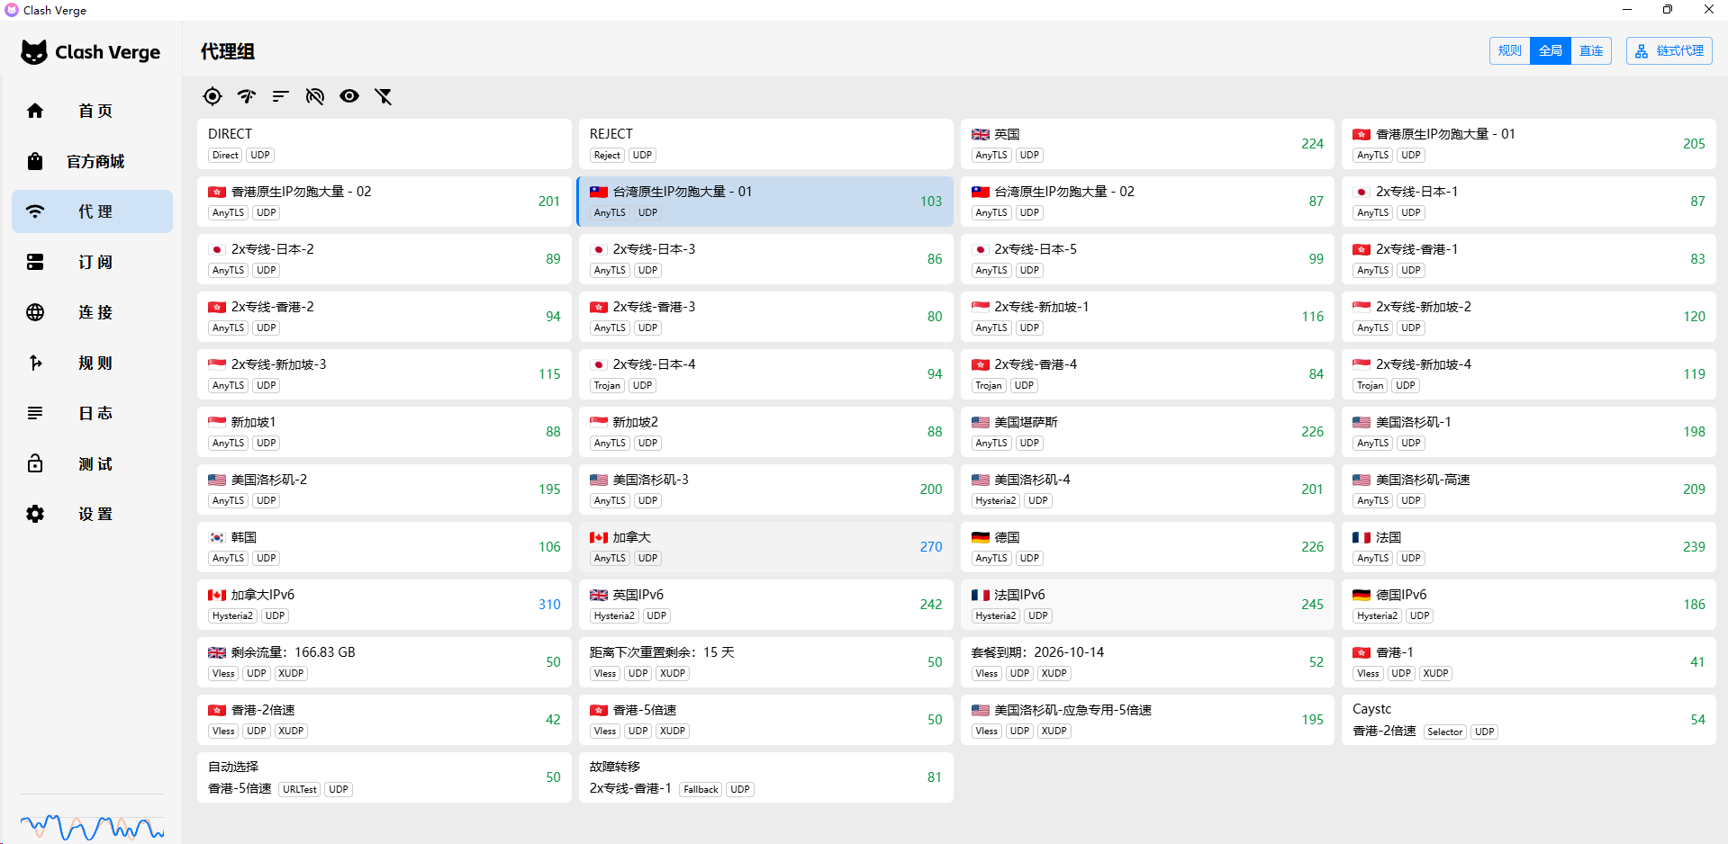The image size is (1728, 844).
Task: Select 台湾原生IP勿跑大量 - 01 node
Action: pyautogui.click(x=766, y=202)
